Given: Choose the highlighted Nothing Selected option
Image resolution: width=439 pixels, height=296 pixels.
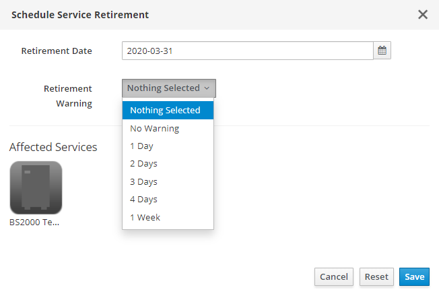Looking at the screenshot, I should [x=168, y=110].
